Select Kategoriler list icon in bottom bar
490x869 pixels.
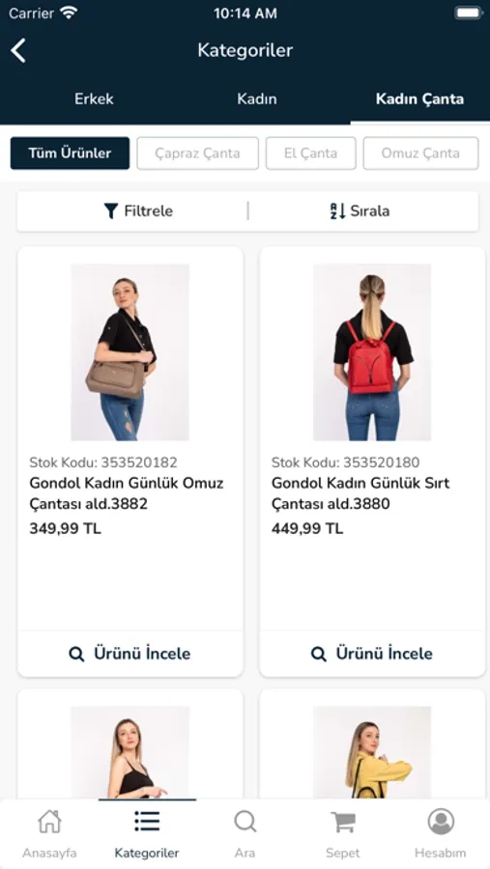147,822
